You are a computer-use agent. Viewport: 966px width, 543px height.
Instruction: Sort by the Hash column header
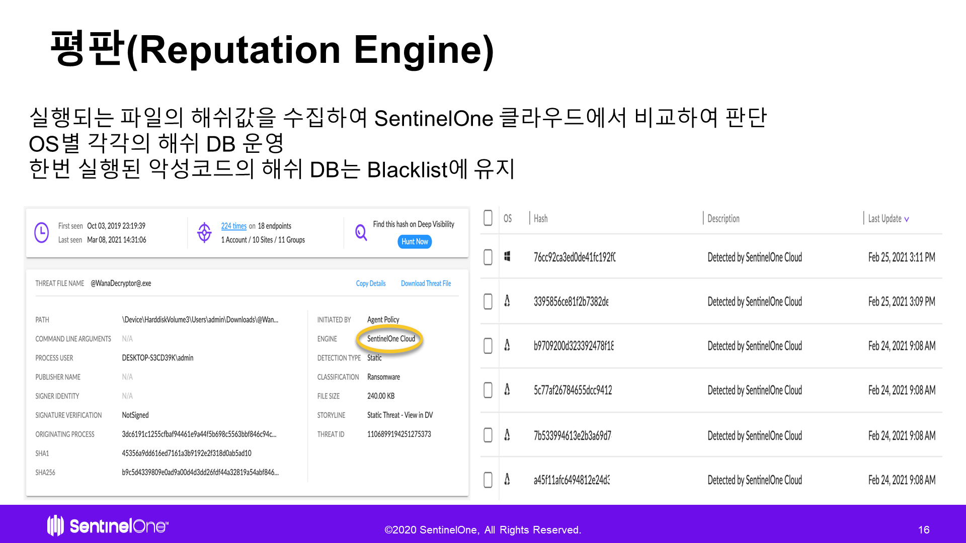[540, 219]
